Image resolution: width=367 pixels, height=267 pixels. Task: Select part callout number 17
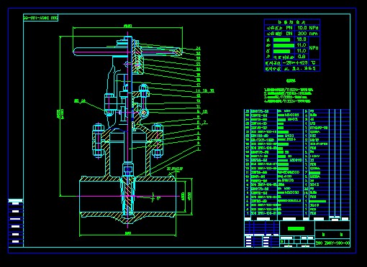(198, 85)
